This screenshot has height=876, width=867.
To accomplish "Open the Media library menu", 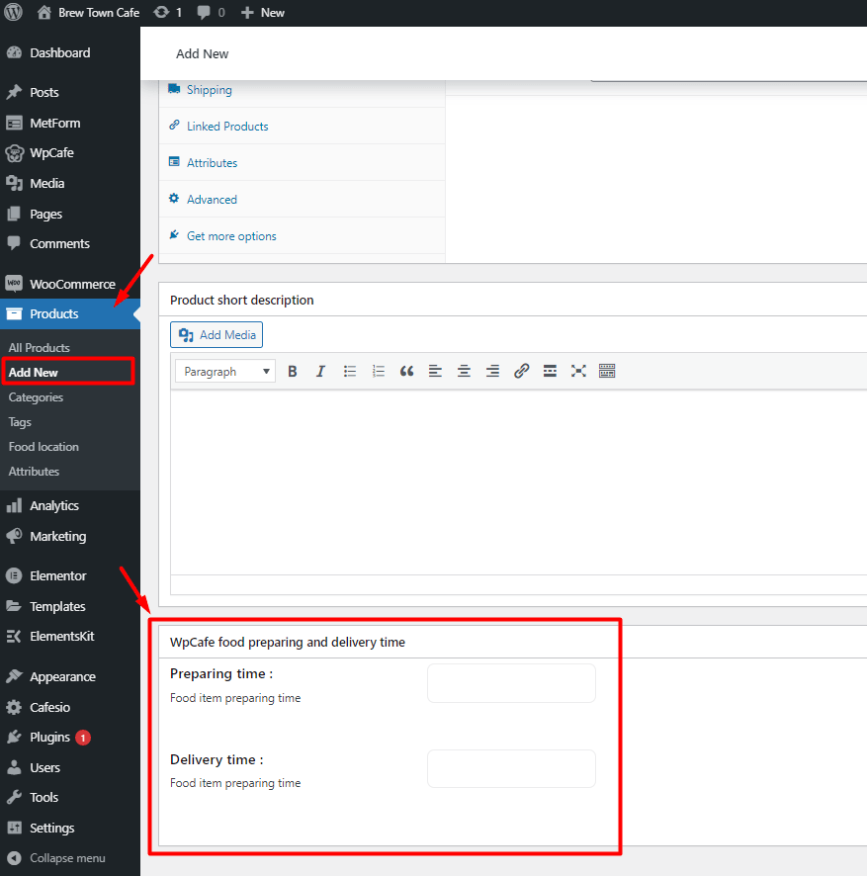I will pyautogui.click(x=70, y=183).
